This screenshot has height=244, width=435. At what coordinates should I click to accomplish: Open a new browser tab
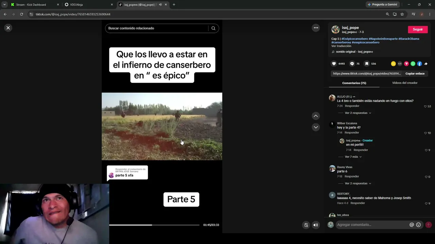[x=174, y=5]
